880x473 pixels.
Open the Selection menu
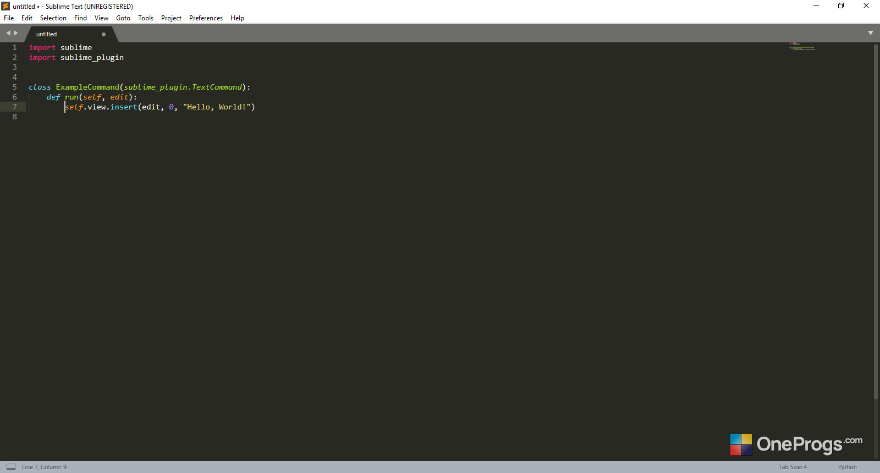click(x=53, y=18)
